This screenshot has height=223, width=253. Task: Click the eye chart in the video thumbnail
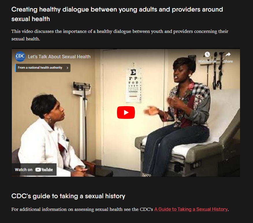(x=134, y=85)
